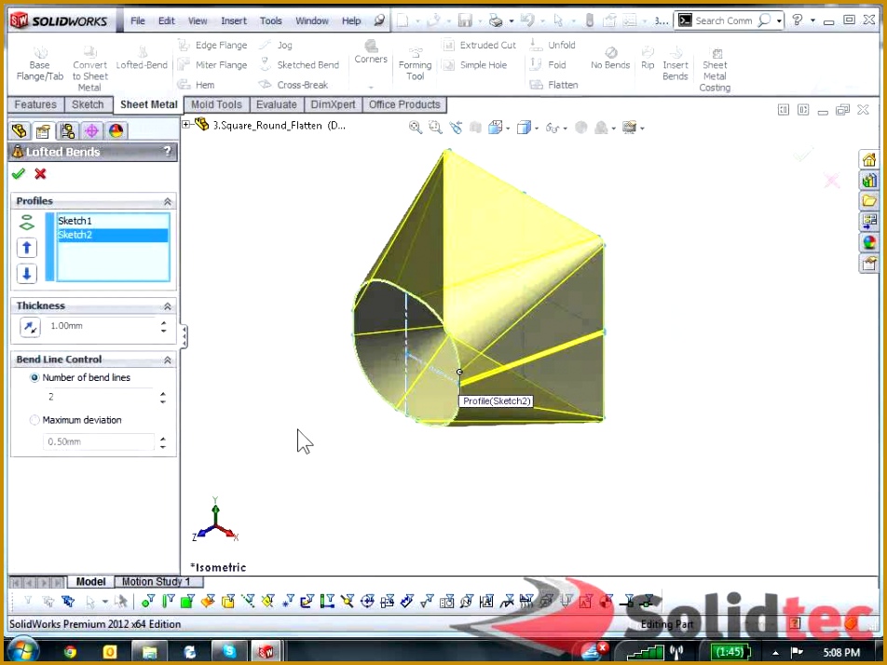
Task: Move selected profile down arrow
Action: [27, 274]
